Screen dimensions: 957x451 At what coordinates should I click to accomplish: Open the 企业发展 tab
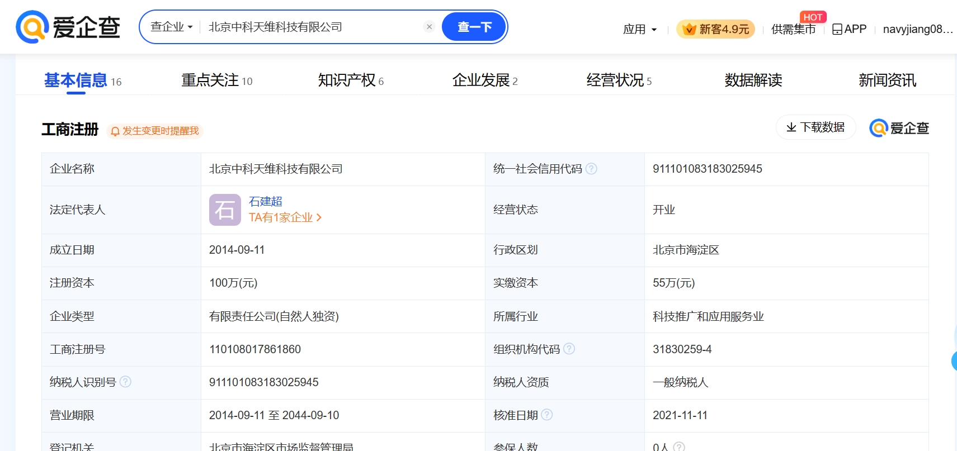click(x=485, y=80)
